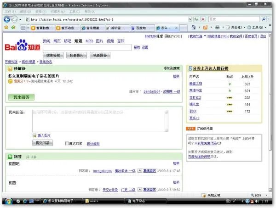The image size is (276, 208).
Task: Click the orange RSS subscribe badge
Action: coord(190,129)
